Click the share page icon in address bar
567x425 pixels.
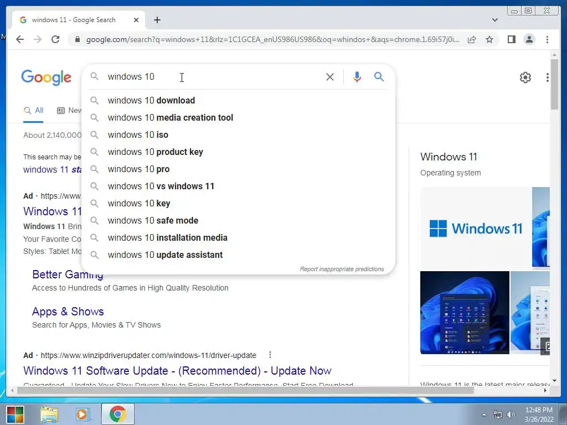point(472,39)
